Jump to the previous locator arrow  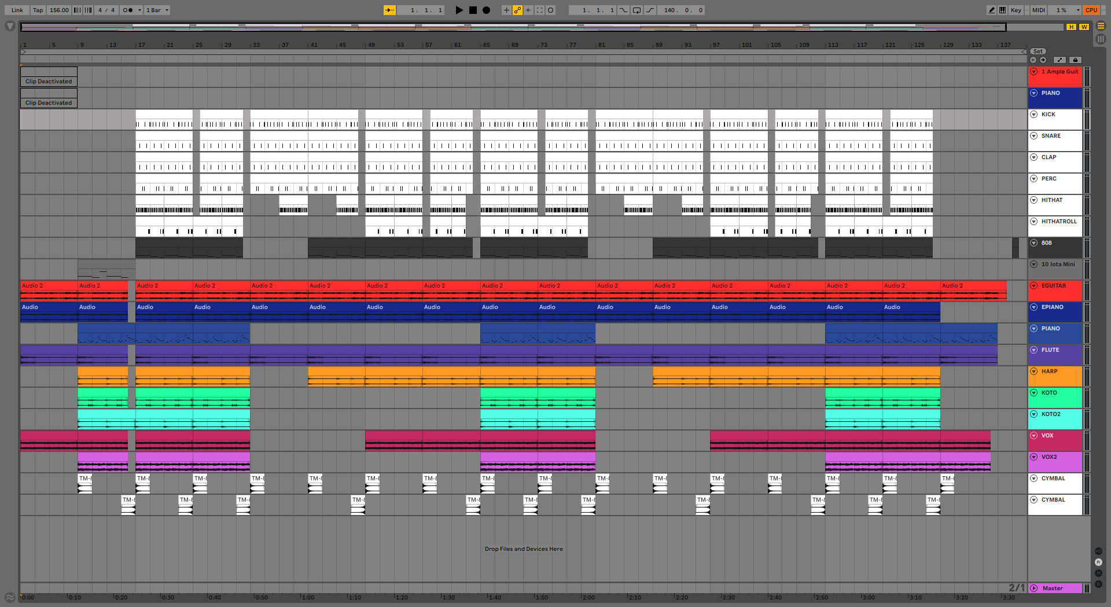1033,60
